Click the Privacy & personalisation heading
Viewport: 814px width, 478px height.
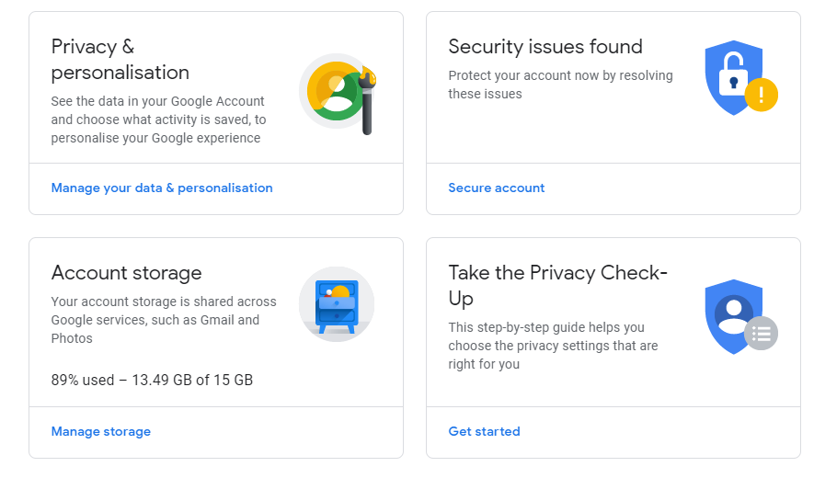pos(120,60)
